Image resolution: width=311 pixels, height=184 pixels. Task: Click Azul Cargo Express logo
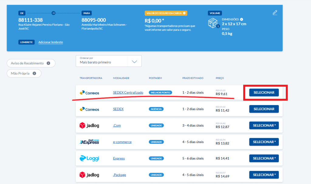pos(89,142)
